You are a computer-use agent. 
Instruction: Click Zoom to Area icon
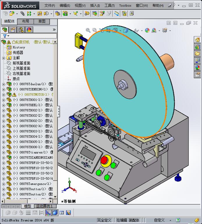point(95,30)
